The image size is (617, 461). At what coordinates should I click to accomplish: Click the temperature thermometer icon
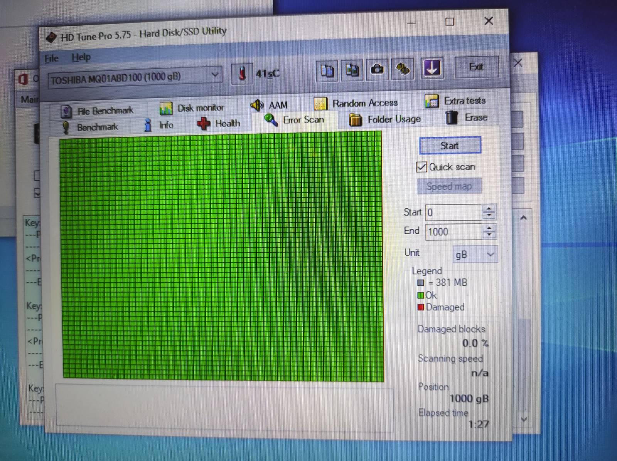(242, 74)
